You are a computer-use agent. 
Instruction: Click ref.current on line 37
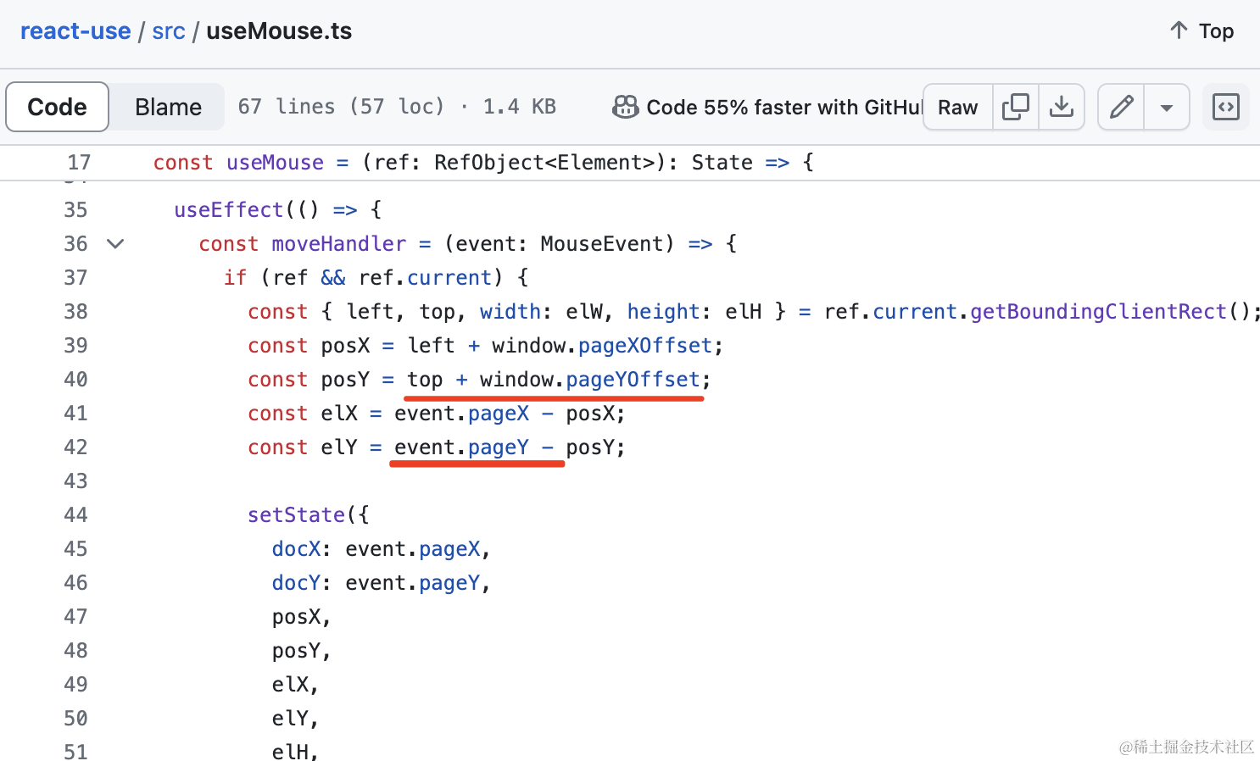(425, 278)
